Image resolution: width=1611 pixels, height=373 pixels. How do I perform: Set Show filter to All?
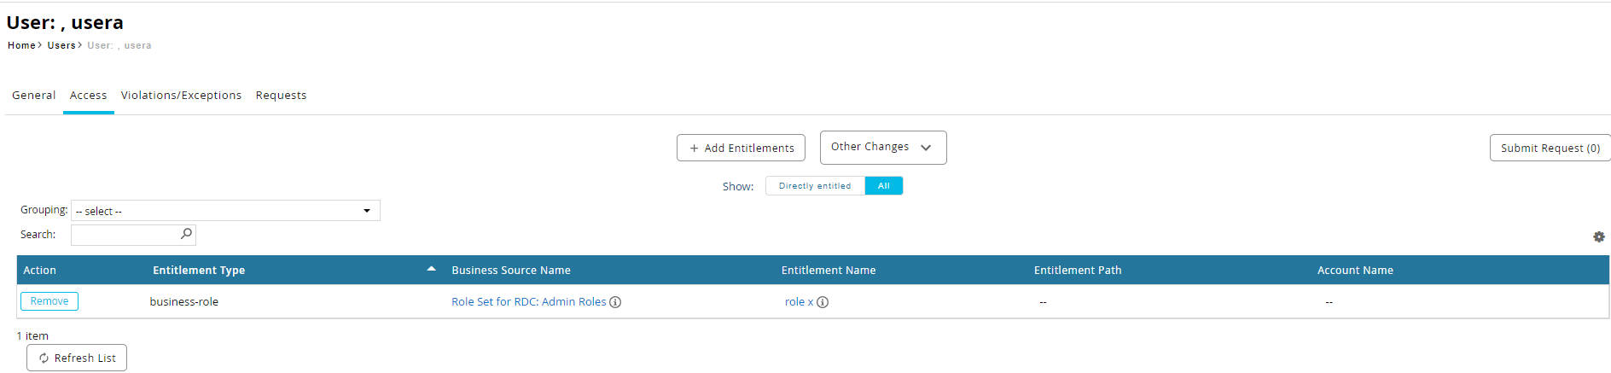click(883, 186)
